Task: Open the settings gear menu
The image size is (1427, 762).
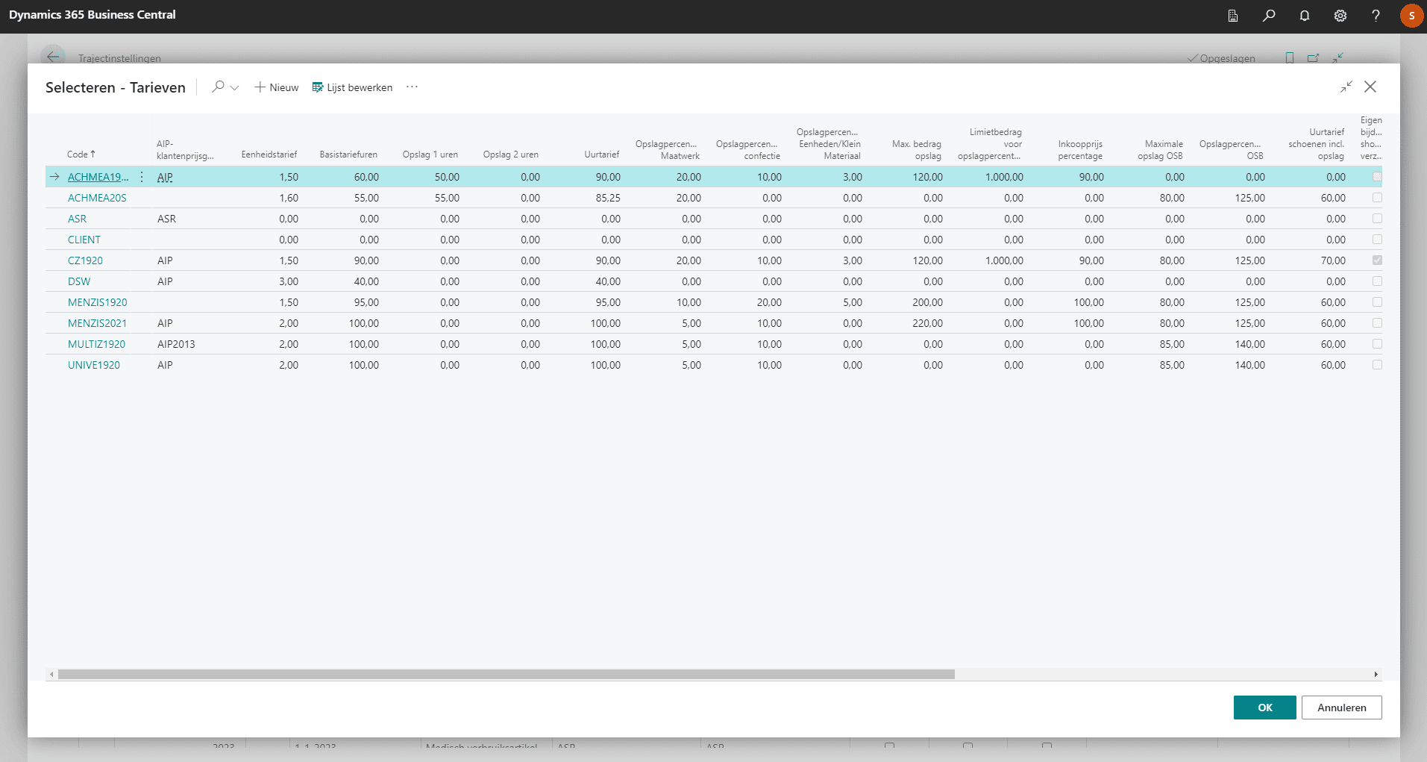Action: (x=1340, y=16)
